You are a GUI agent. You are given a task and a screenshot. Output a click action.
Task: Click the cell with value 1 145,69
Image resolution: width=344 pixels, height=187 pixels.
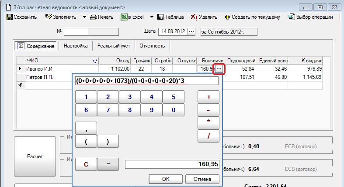click(305, 77)
